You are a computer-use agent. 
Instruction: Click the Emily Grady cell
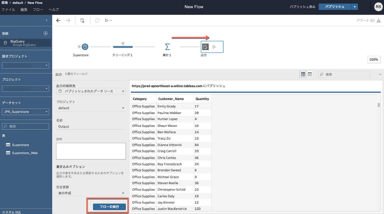[x=175, y=106]
